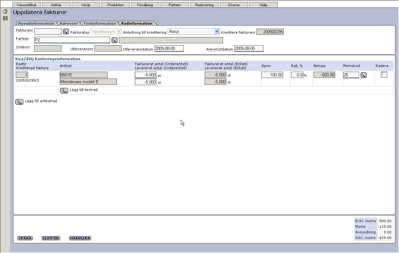Viewport: 399px width, 253px height.
Task: Click the Exkl. moms total -500.00
Action: coord(384,221)
